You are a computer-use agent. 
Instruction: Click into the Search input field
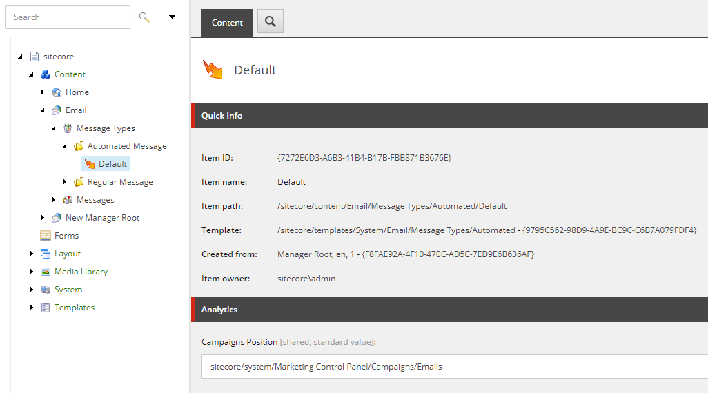(x=68, y=17)
